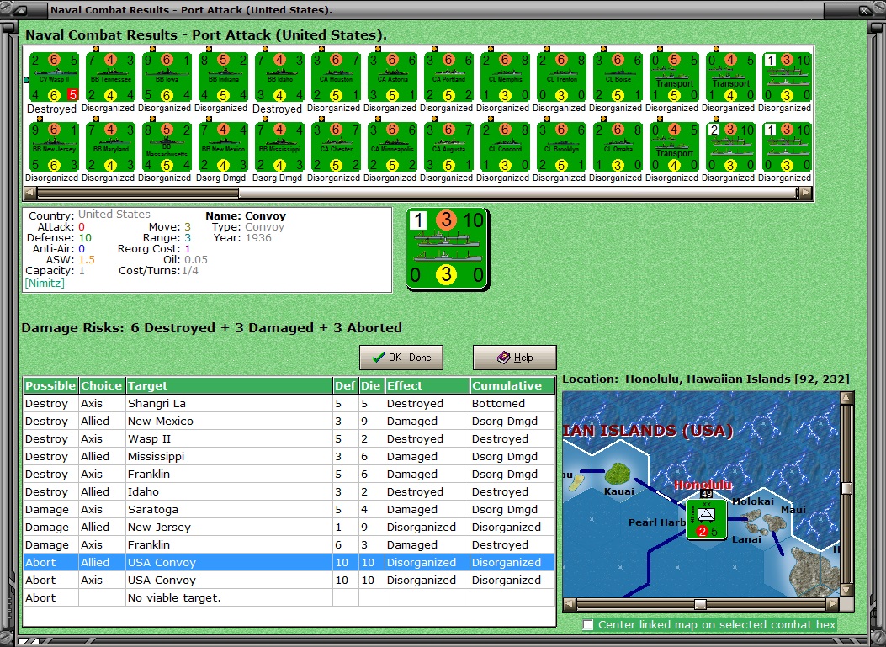886x647 pixels.
Task: Click the map horizontal scrollbar left arrow
Action: click(570, 604)
